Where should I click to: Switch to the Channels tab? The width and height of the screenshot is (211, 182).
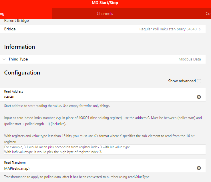click(105, 13)
